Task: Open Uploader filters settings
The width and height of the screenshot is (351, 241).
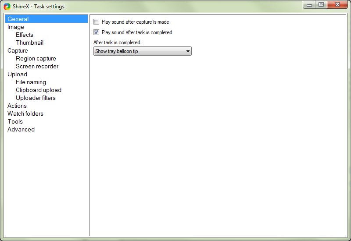Action: (36, 98)
